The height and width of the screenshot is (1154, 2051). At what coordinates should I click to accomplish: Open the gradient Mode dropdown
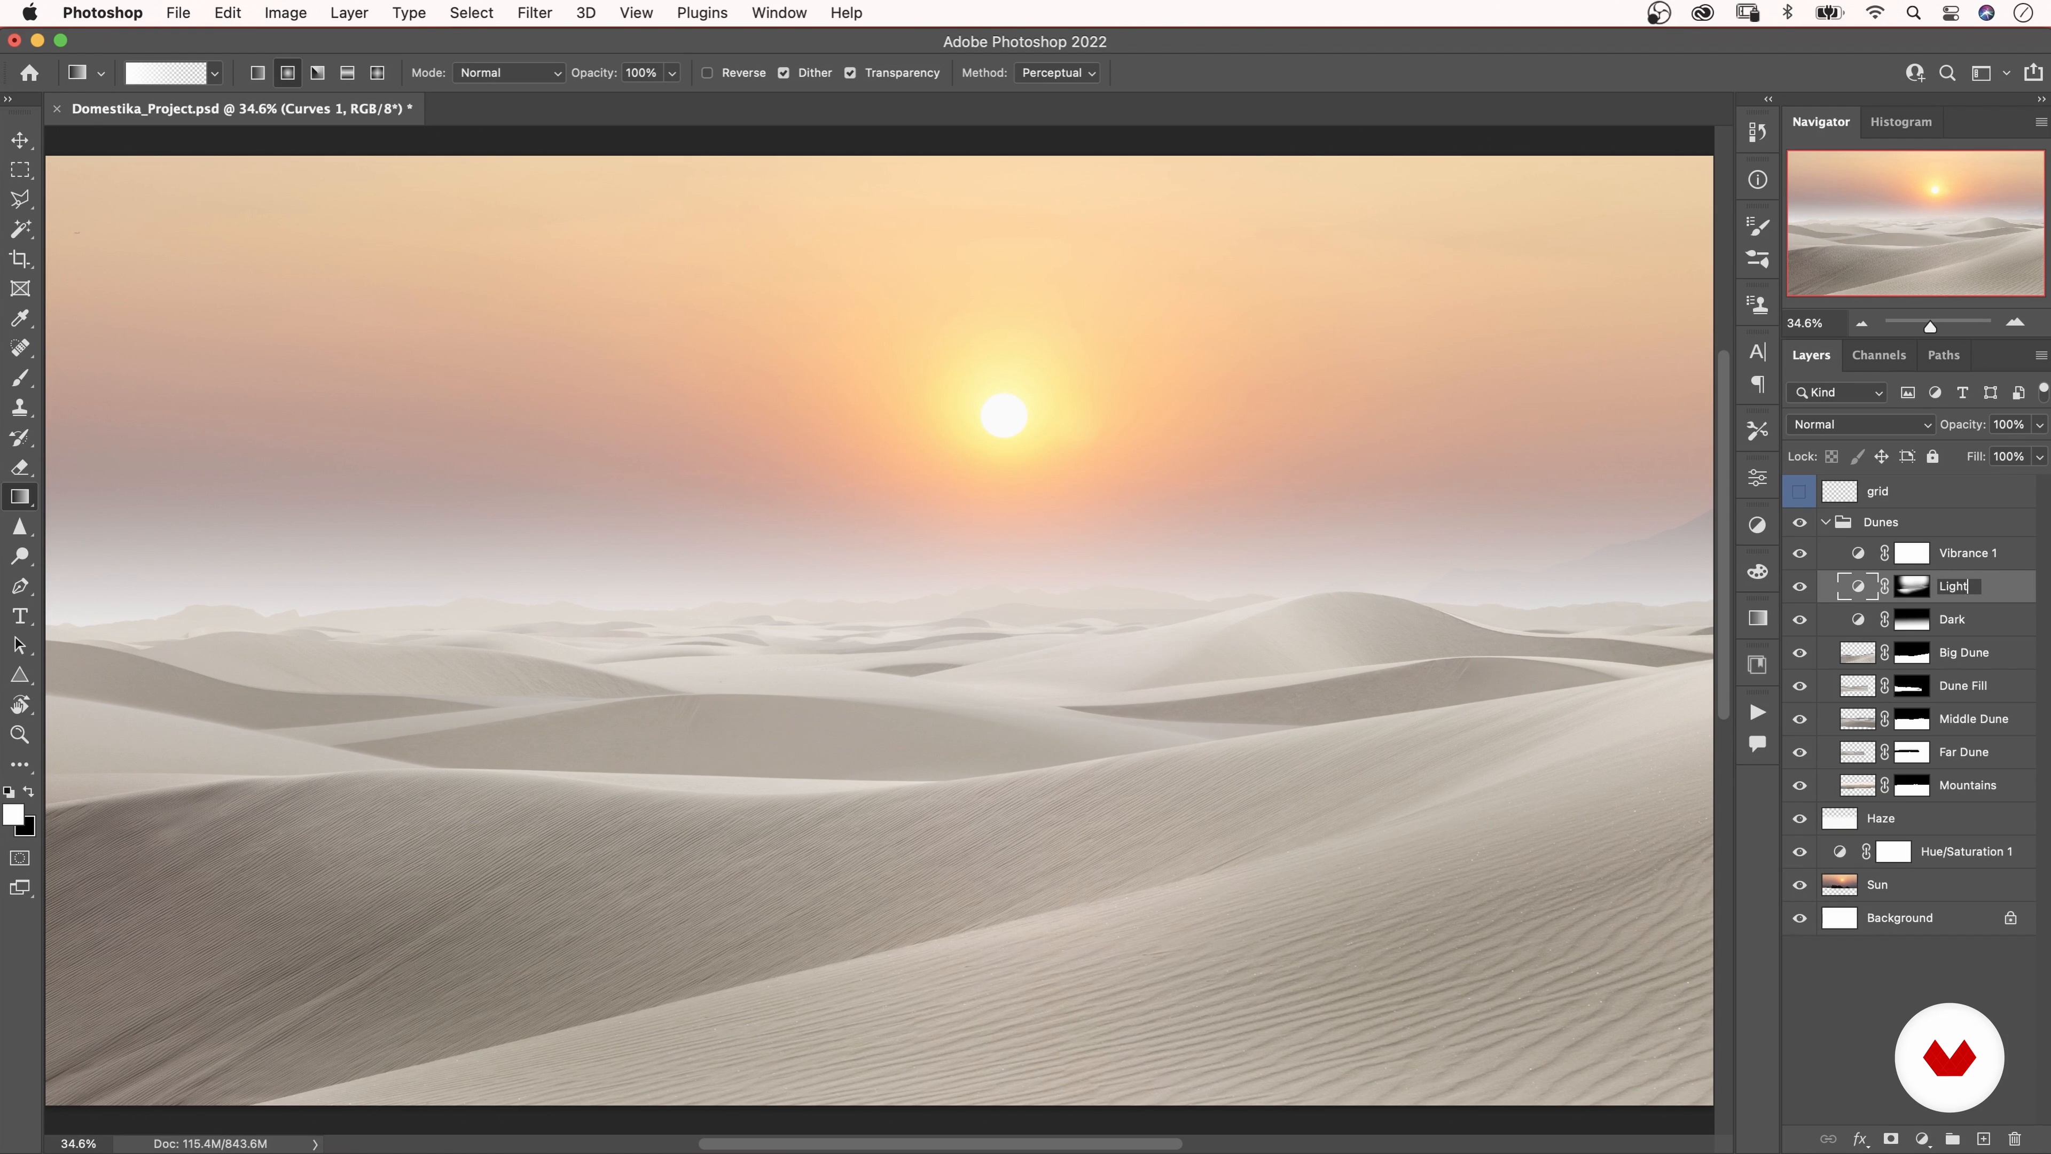coord(509,73)
